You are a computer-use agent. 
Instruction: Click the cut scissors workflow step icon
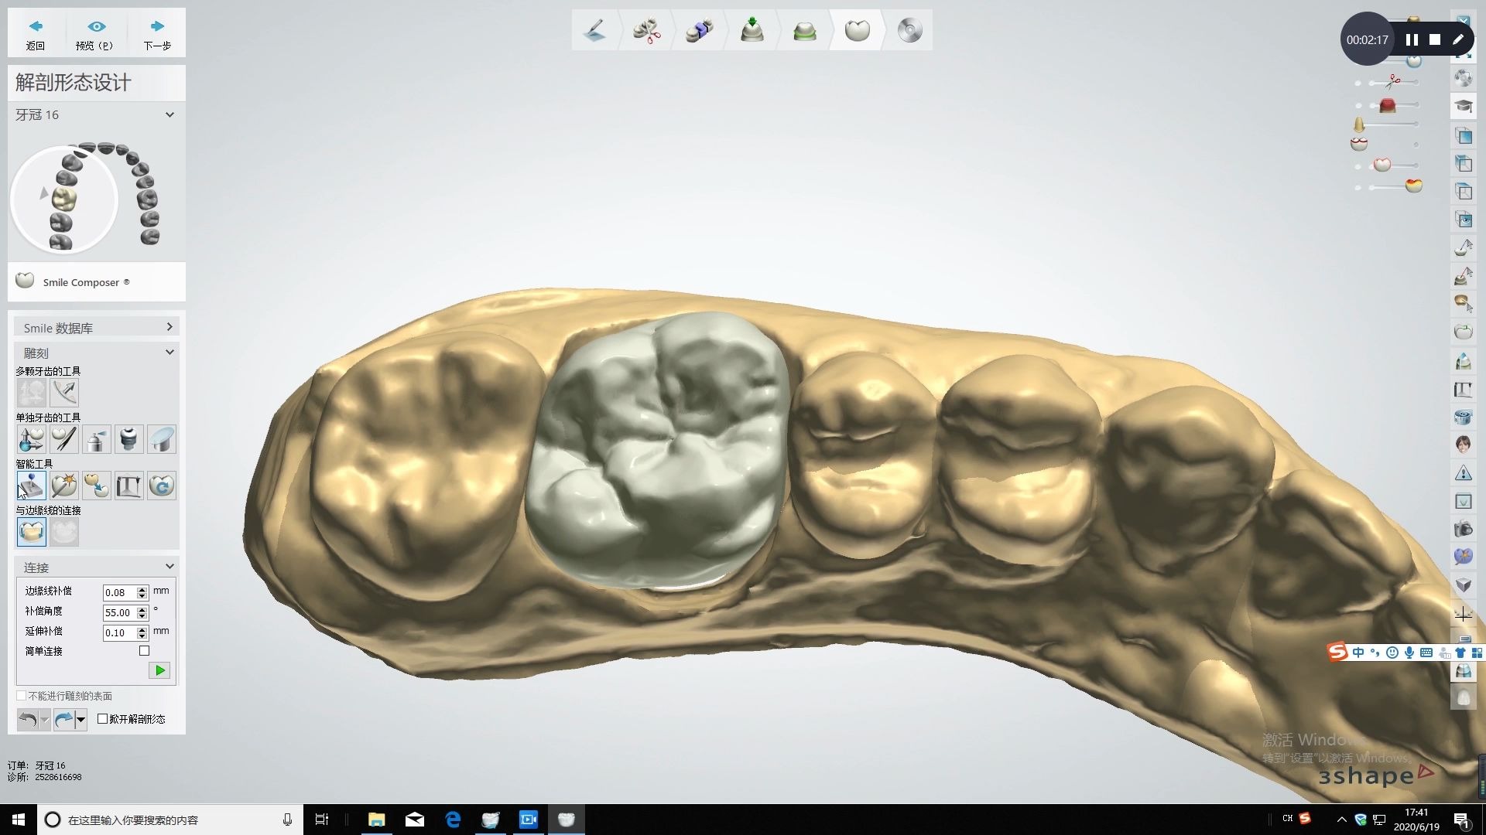point(646,31)
